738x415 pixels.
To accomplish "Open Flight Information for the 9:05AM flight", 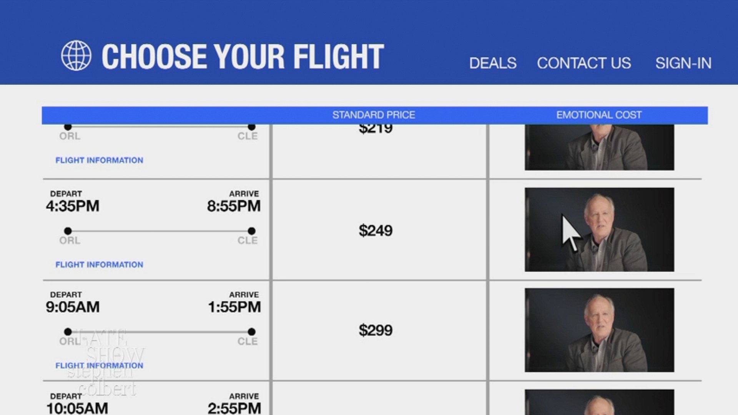I will point(99,365).
